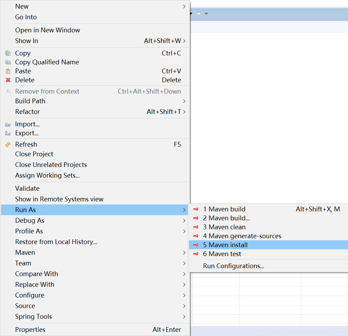348x336 pixels.
Task: Click the red Delete X icon
Action: 8,80
